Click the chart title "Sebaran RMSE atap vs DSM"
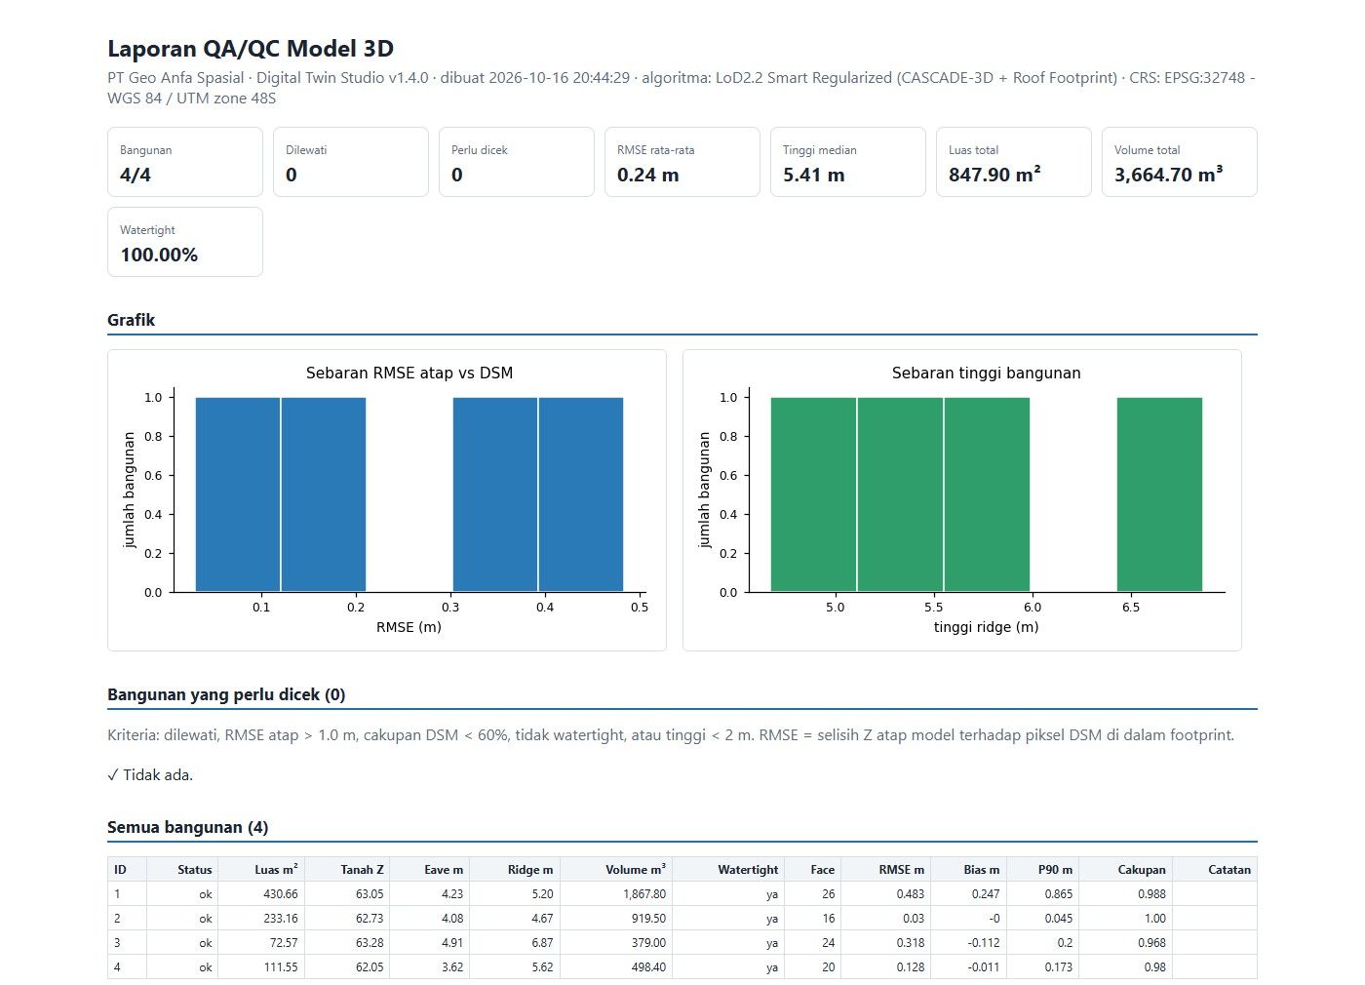 pyautogui.click(x=409, y=373)
